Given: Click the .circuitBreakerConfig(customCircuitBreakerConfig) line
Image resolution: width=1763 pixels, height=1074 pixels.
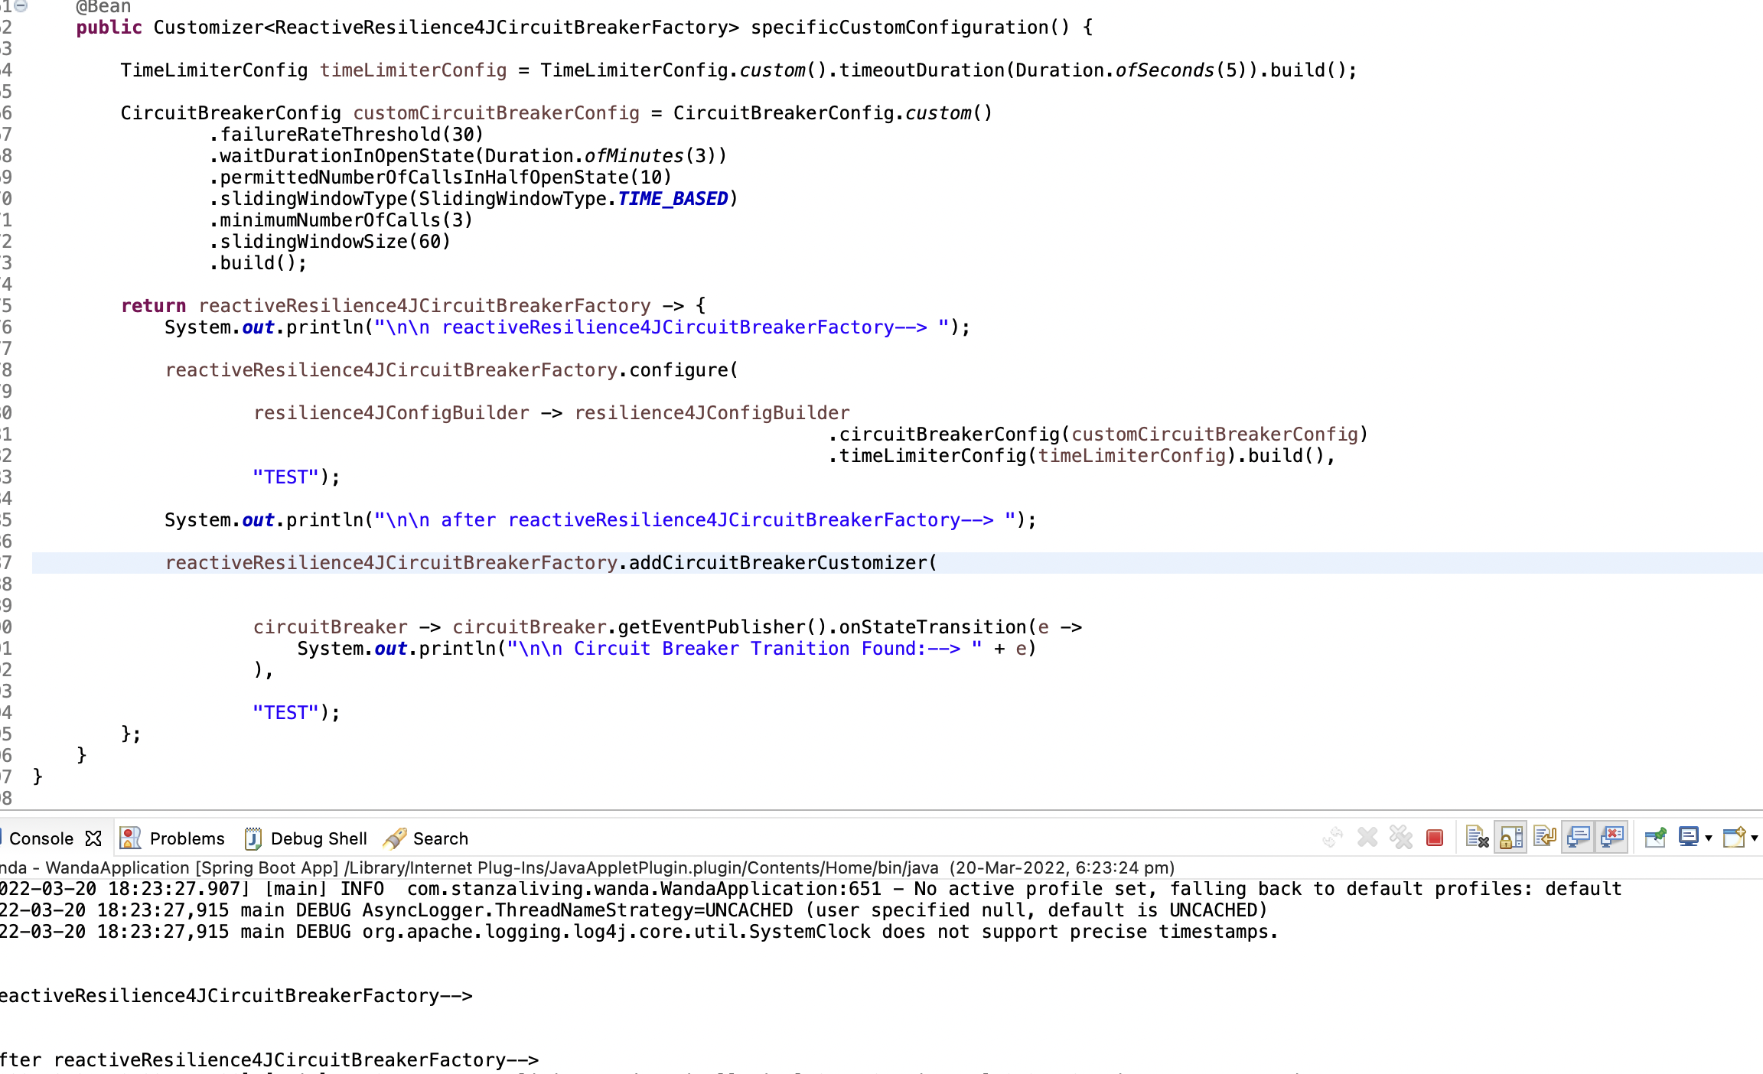Looking at the screenshot, I should [1098, 434].
